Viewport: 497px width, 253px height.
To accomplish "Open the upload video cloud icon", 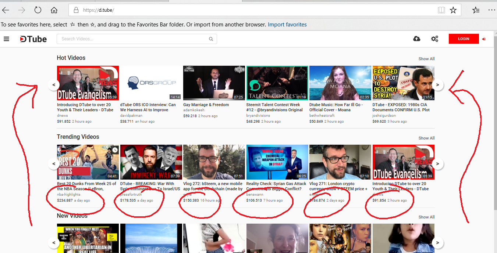I will point(416,39).
